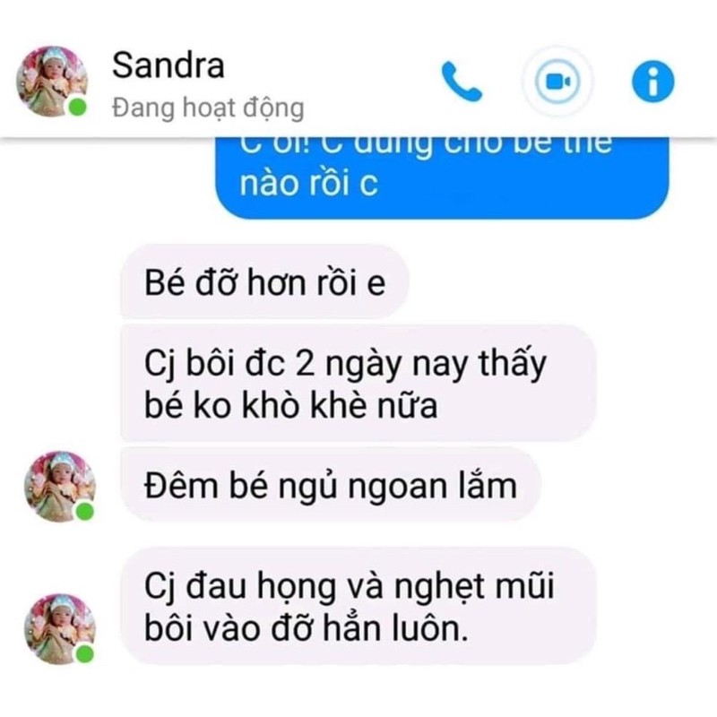717x717 pixels.
Task: Open the conversation info icon
Action: [x=653, y=82]
